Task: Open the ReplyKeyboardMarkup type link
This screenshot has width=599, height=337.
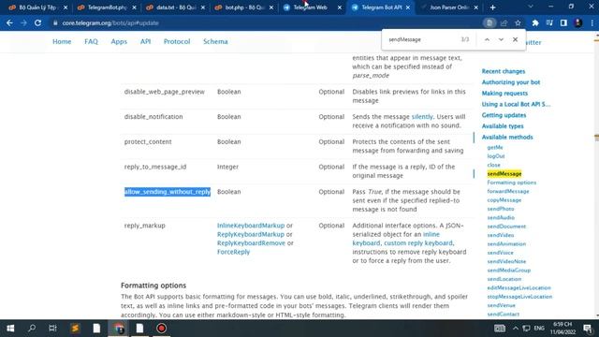Action: (x=251, y=234)
